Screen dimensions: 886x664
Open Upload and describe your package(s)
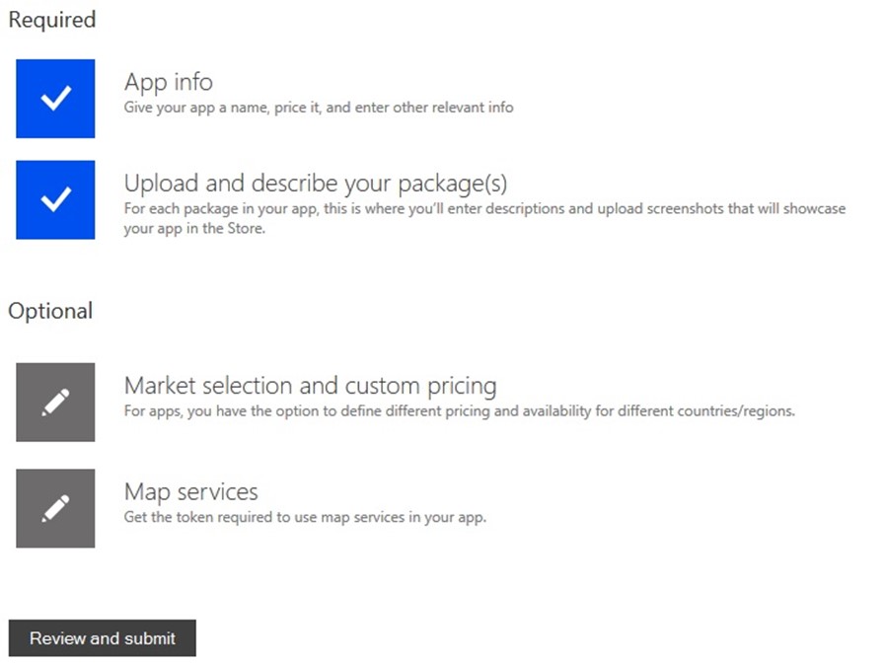click(316, 184)
